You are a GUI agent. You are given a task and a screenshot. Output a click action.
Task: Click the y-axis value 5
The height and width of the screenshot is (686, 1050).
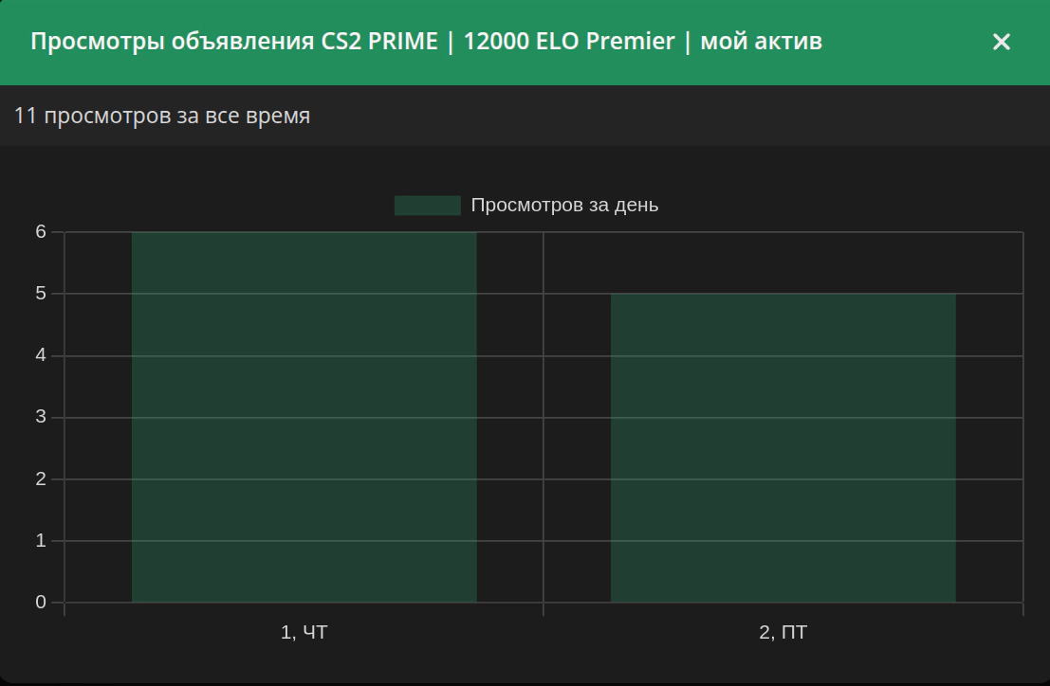[41, 294]
